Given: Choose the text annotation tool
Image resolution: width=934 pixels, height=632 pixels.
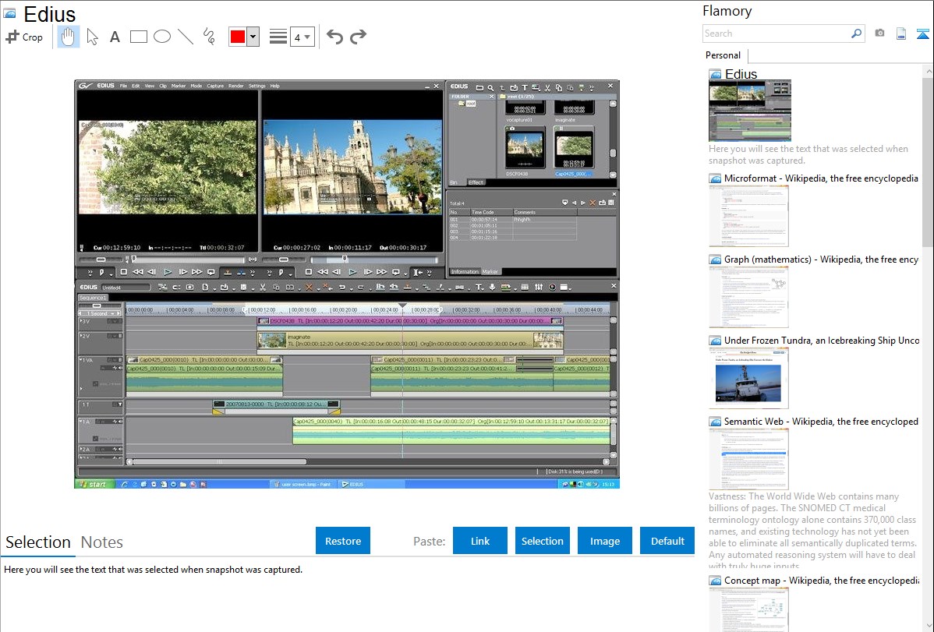Looking at the screenshot, I should tap(115, 37).
